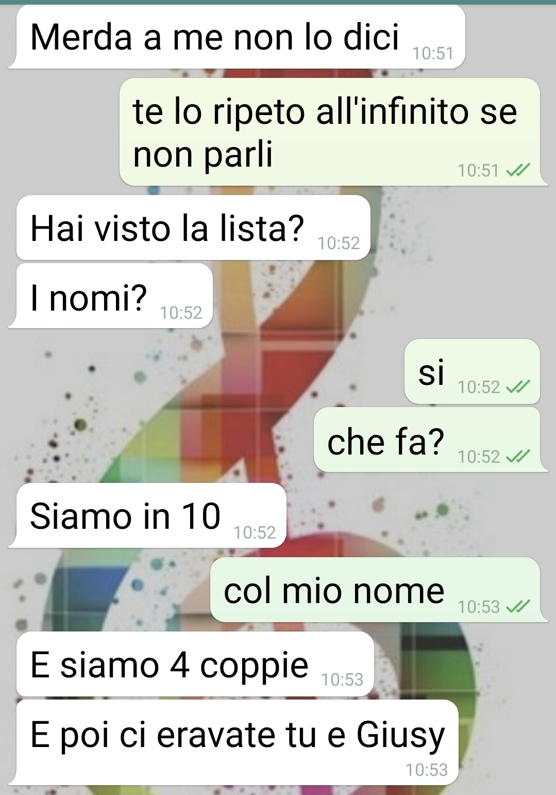
Task: Tap the 10:53 timestamp under Giusy message
Action: 427,770
